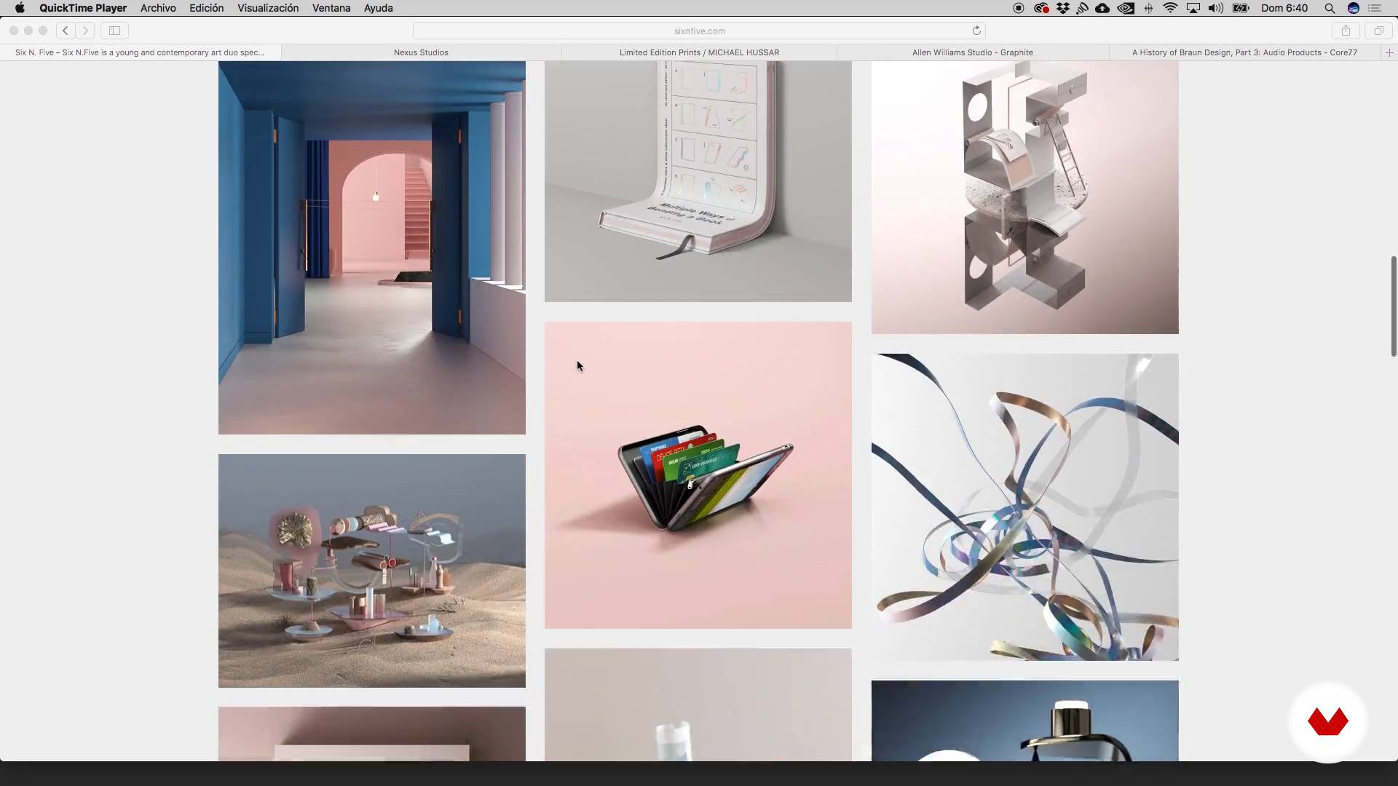This screenshot has width=1398, height=786.
Task: Toggle the Safari sidebar icon
Action: 114,31
